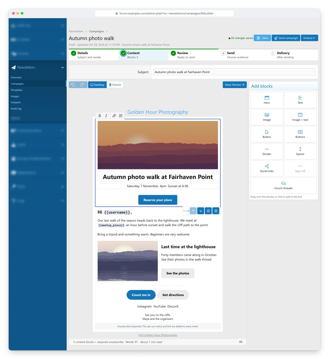The height and width of the screenshot is (359, 329).
Task: Click the Count me in button
Action: click(141, 295)
